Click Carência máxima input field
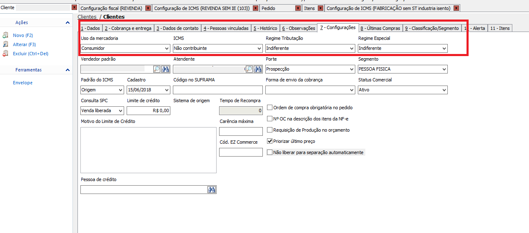The image size is (529, 233). (x=241, y=132)
